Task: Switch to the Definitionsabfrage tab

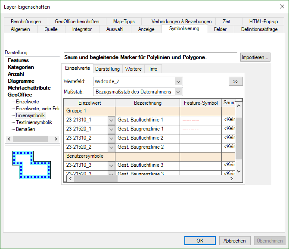Action: (x=259, y=29)
